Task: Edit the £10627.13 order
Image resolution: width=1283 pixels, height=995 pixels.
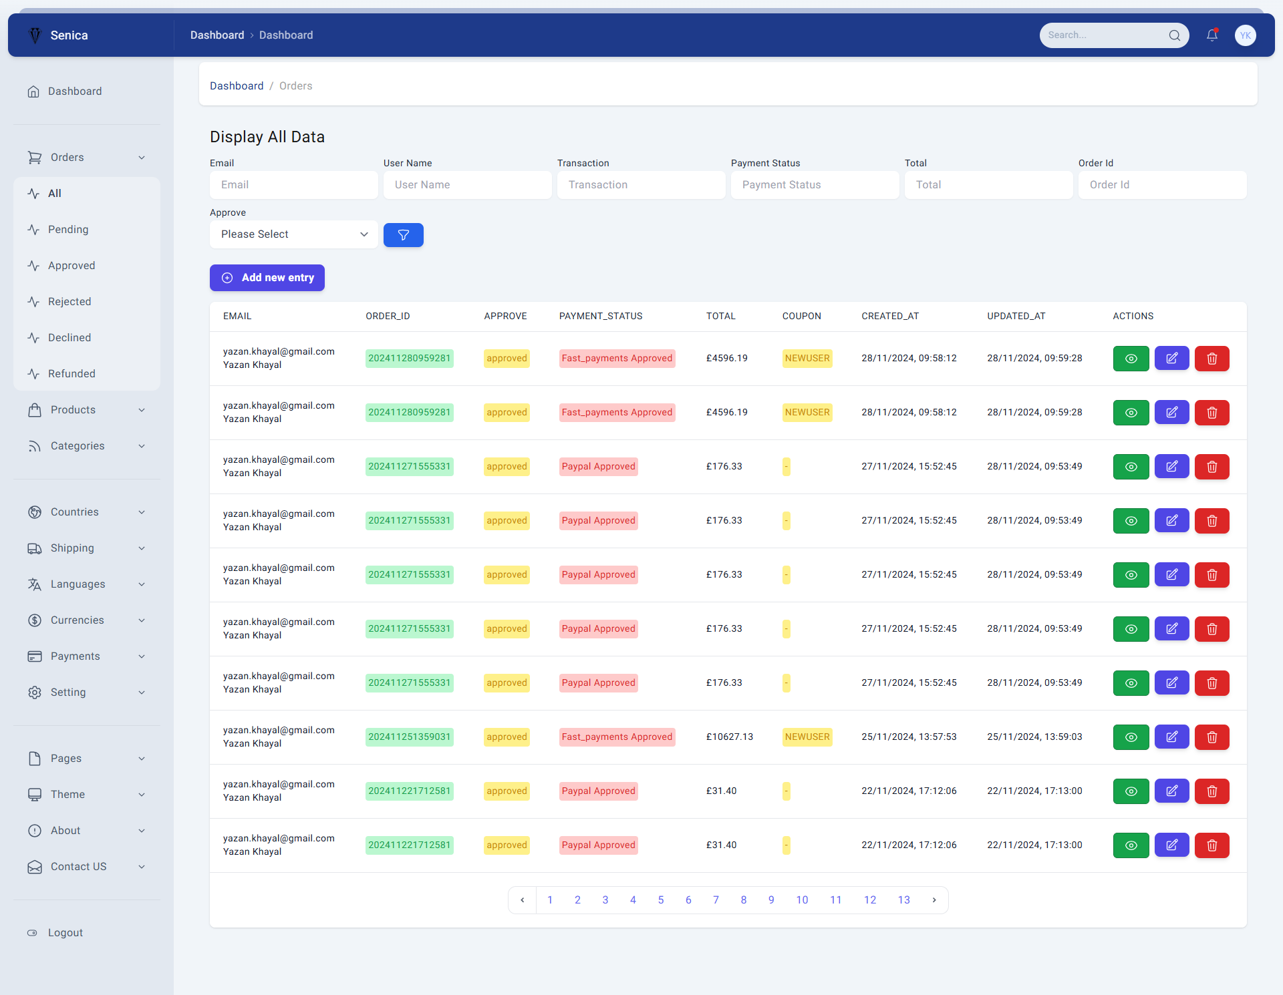Action: (x=1172, y=737)
